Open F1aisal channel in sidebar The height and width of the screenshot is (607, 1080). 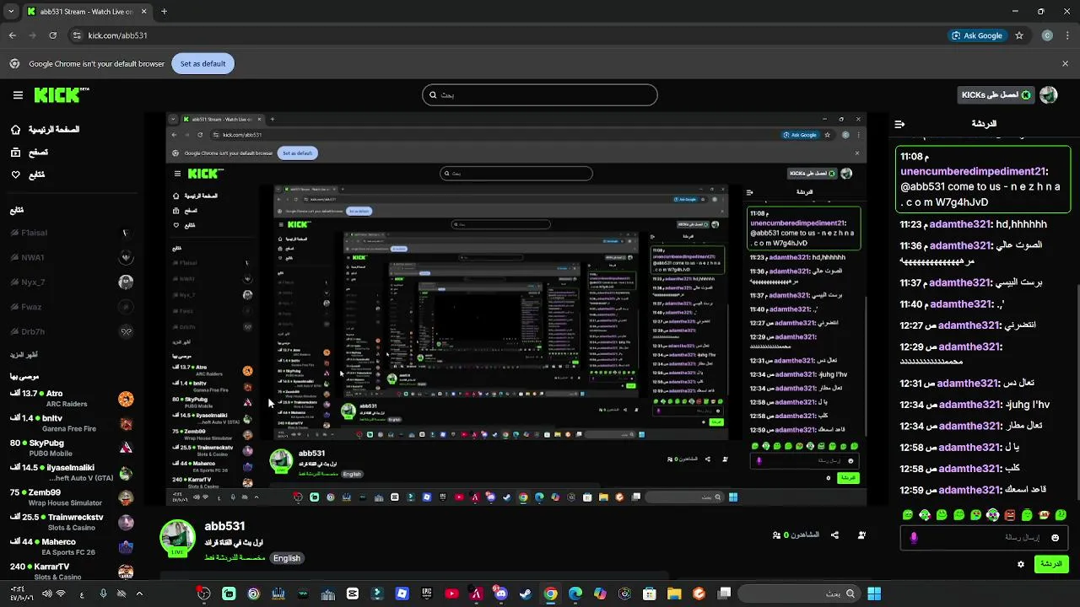tap(72, 233)
